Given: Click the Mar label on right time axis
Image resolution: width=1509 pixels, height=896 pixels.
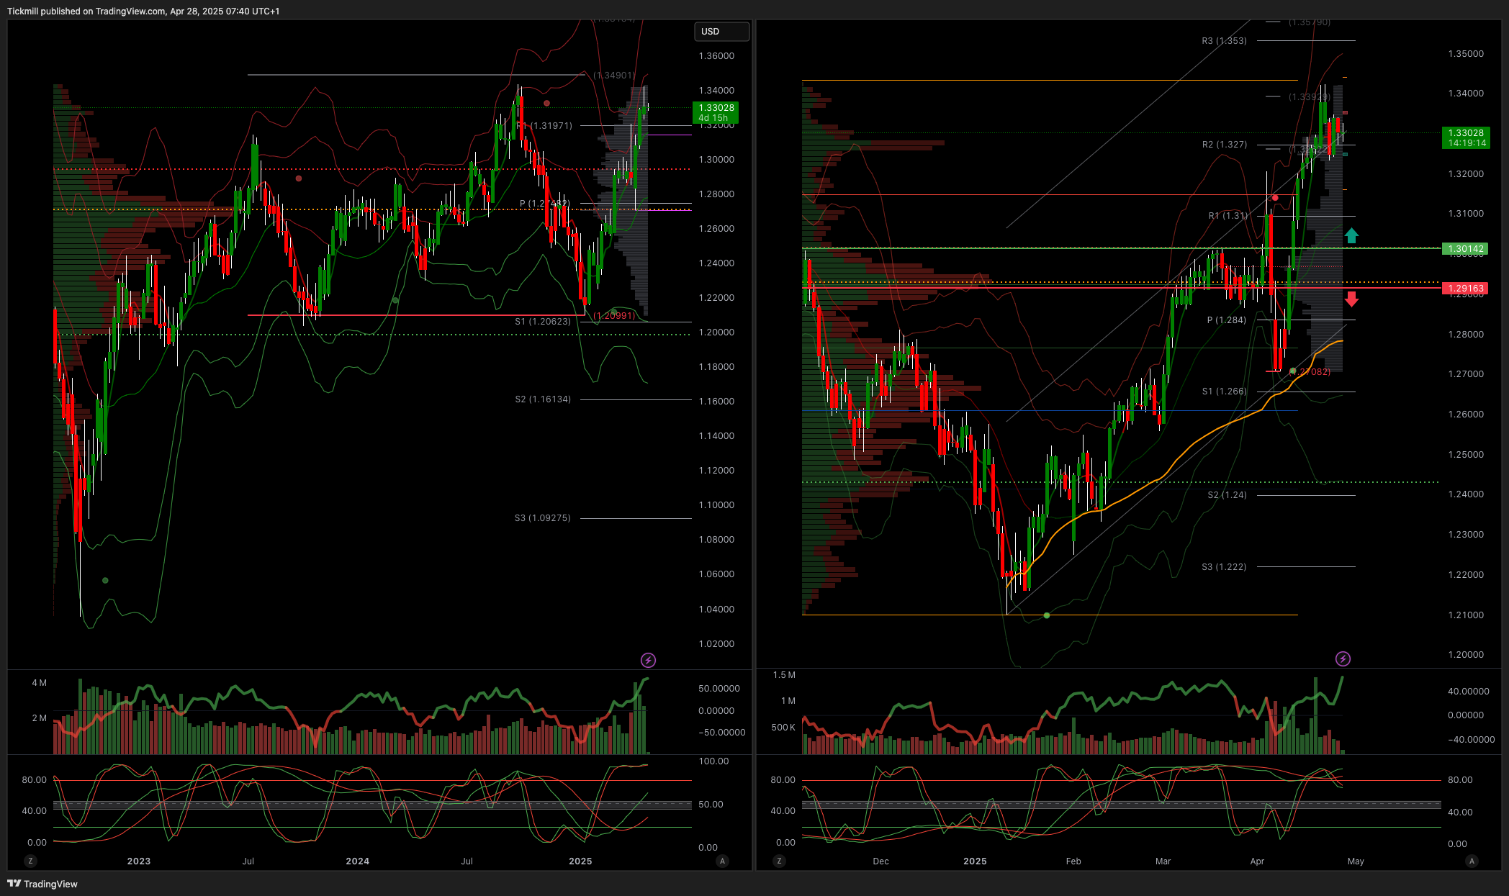Looking at the screenshot, I should 1163,861.
